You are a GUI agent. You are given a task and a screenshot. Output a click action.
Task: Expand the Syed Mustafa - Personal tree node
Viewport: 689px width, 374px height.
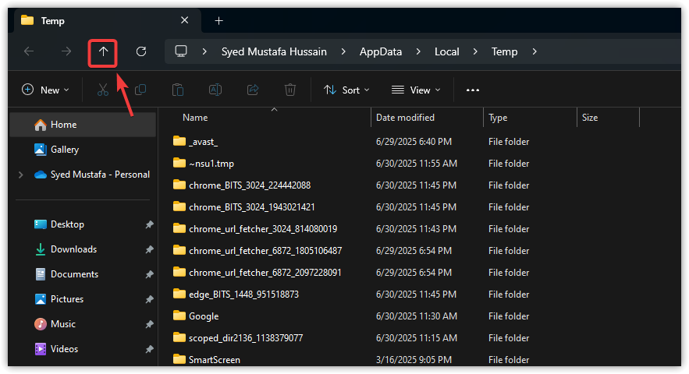tap(20, 175)
